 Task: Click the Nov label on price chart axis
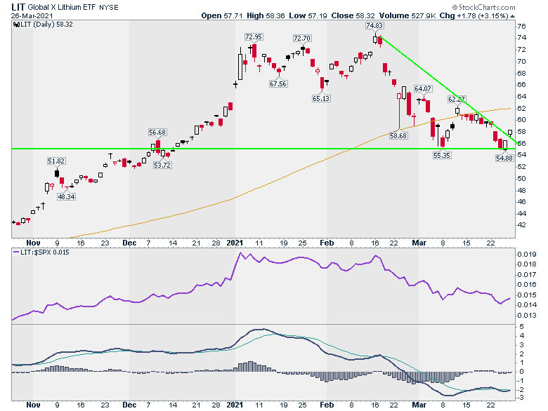point(33,243)
